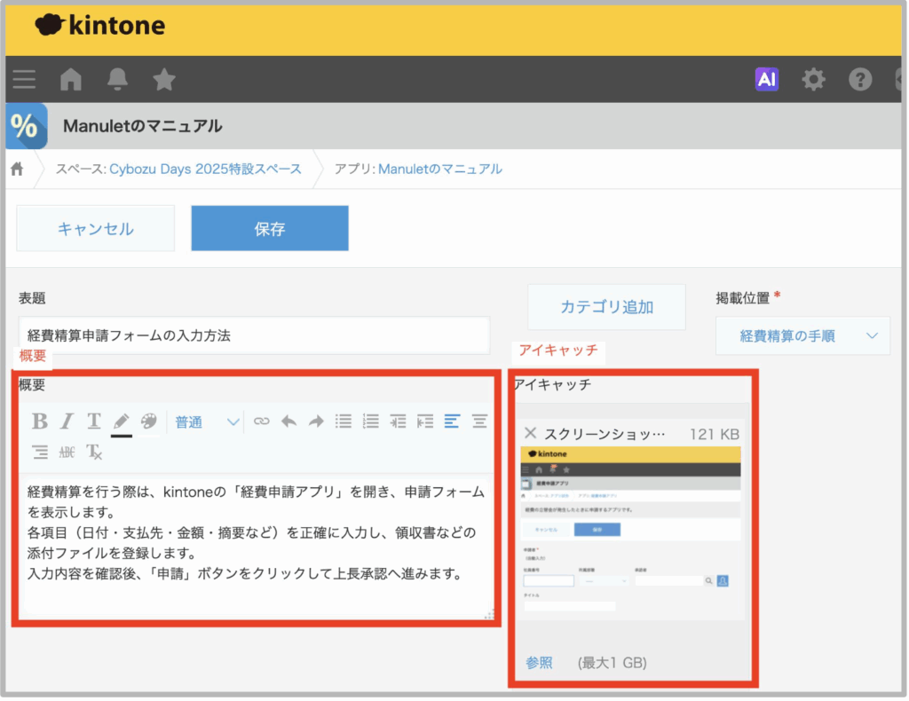Click the 保存 button
This screenshot has width=909, height=701.
click(270, 229)
